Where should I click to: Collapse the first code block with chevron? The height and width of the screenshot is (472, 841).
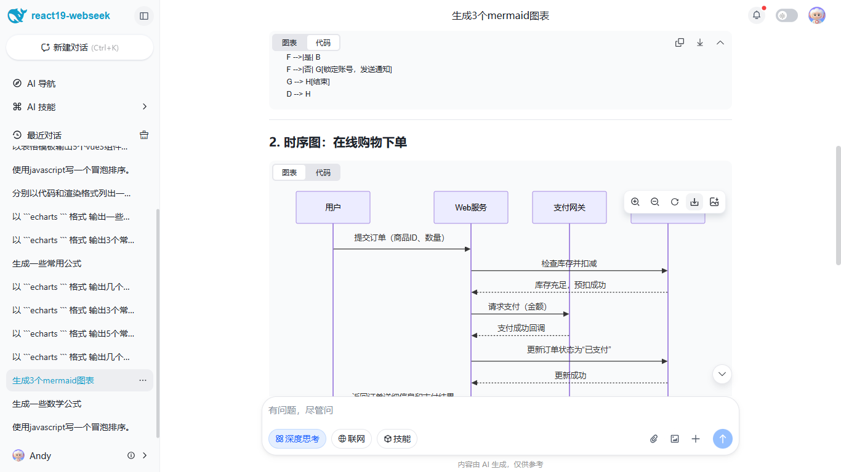720,42
